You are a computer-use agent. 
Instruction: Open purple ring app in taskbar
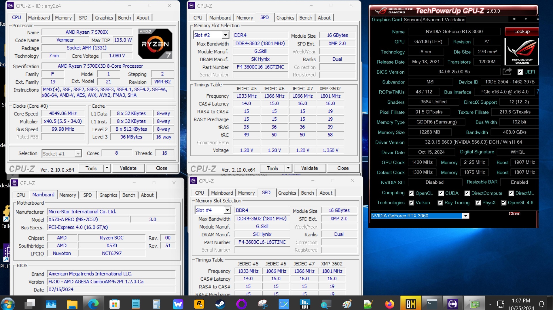tap(241, 304)
